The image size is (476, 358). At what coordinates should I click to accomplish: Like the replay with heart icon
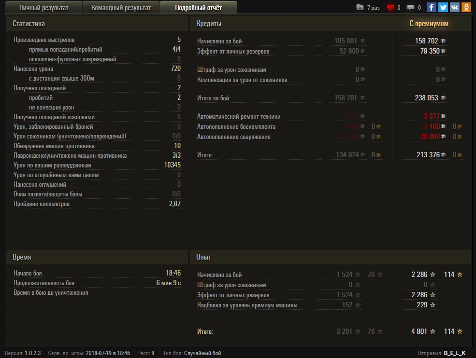click(x=390, y=7)
